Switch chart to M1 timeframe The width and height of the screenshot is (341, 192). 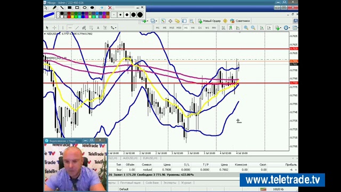(x=158, y=28)
